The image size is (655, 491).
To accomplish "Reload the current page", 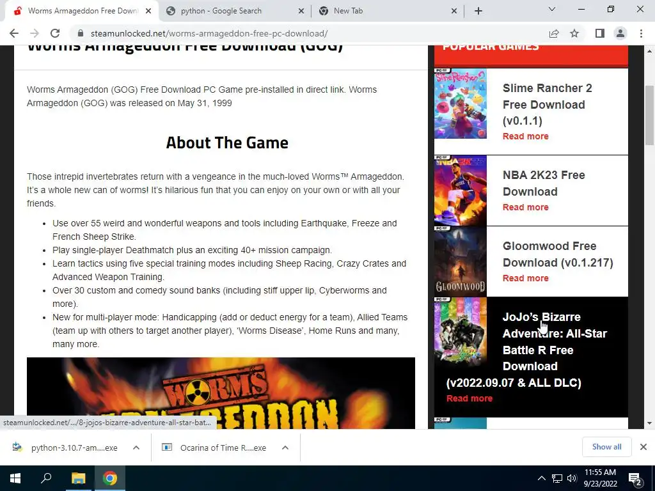I will (55, 33).
